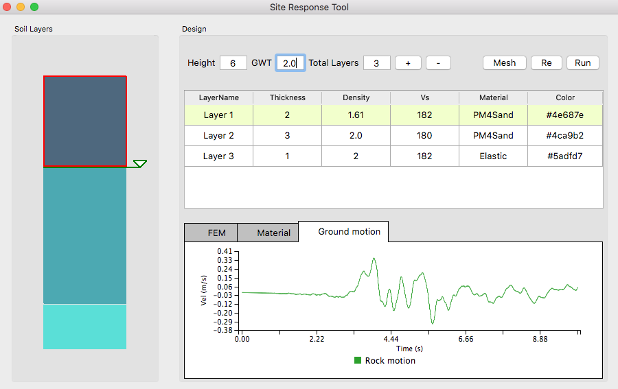Image resolution: width=618 pixels, height=389 pixels.
Task: Click the green maximize window button
Action: (x=34, y=7)
